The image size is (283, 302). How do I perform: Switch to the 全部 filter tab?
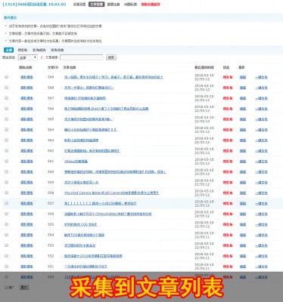click(8, 50)
